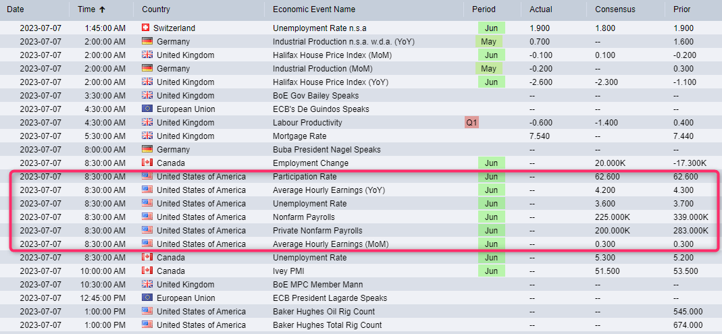
Task: Click the Prior column header
Action: pyautogui.click(x=682, y=9)
